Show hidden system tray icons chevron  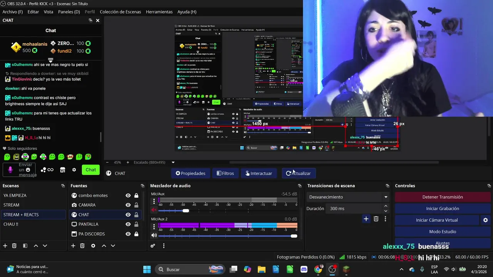click(x=401, y=269)
